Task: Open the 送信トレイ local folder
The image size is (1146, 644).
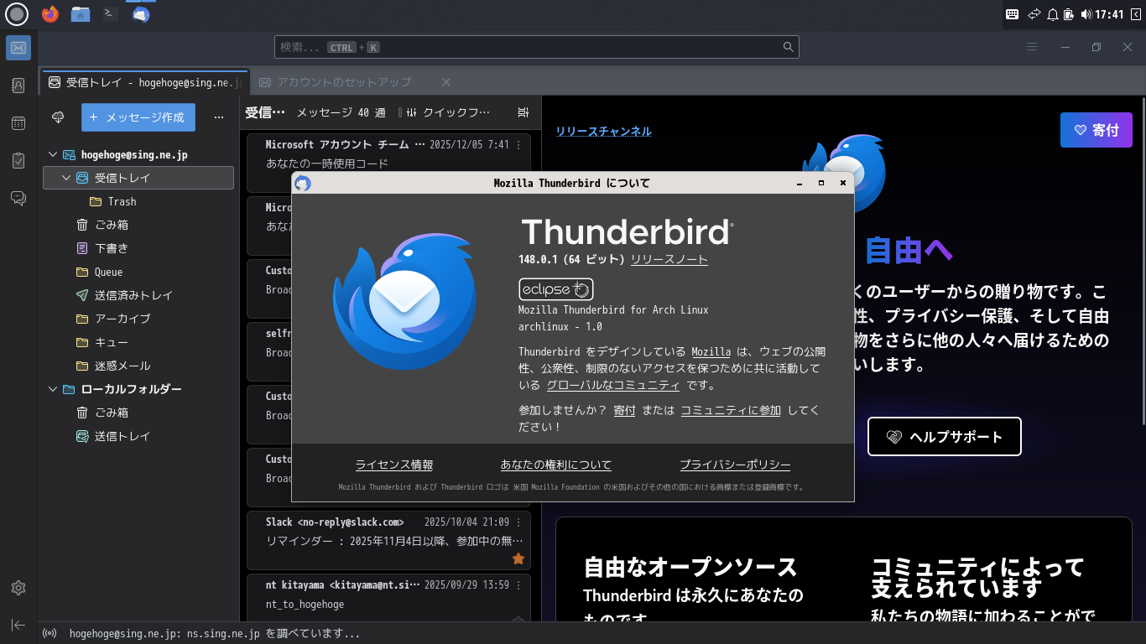Action: click(x=138, y=436)
